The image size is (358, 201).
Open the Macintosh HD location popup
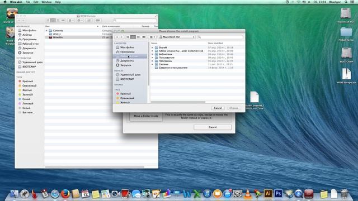pyautogui.click(x=177, y=37)
